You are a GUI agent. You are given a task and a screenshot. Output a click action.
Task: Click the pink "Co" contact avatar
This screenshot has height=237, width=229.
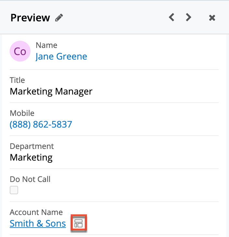click(x=20, y=51)
